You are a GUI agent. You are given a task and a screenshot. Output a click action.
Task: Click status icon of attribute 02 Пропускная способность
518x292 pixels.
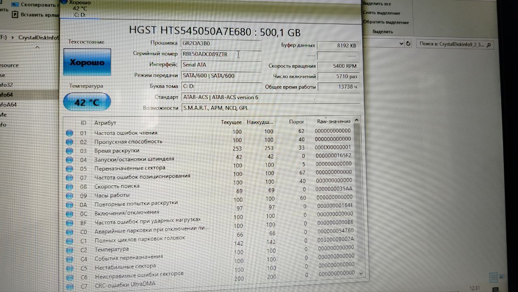click(69, 142)
